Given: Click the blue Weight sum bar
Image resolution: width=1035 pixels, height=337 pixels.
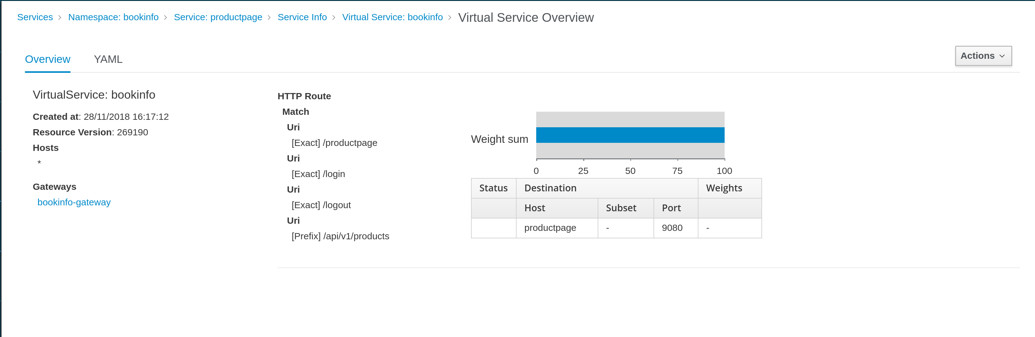Looking at the screenshot, I should 630,135.
